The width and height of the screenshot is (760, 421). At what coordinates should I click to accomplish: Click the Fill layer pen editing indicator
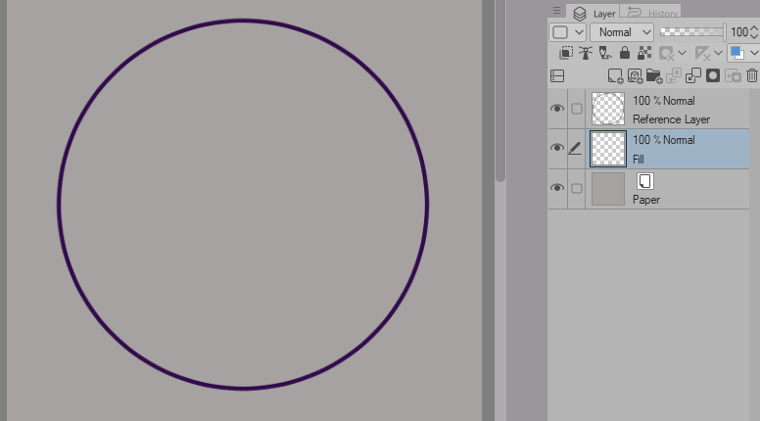tap(575, 148)
